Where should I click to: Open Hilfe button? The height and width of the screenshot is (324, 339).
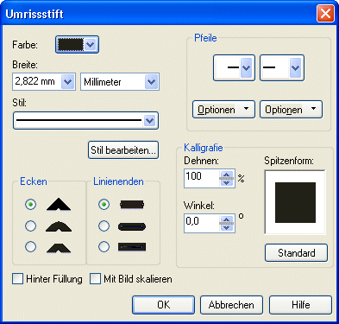(x=300, y=305)
